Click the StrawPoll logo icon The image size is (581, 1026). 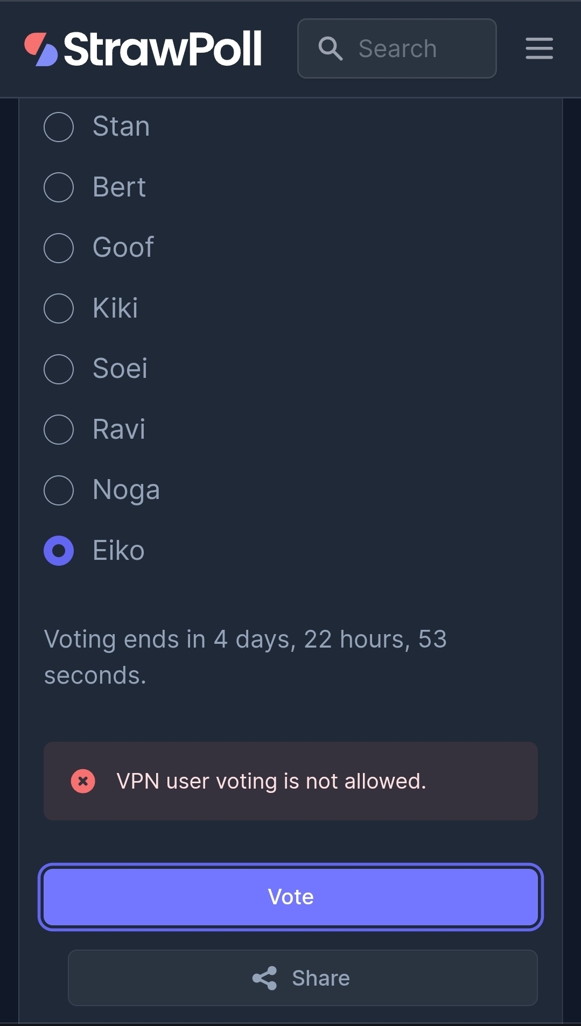(x=41, y=50)
